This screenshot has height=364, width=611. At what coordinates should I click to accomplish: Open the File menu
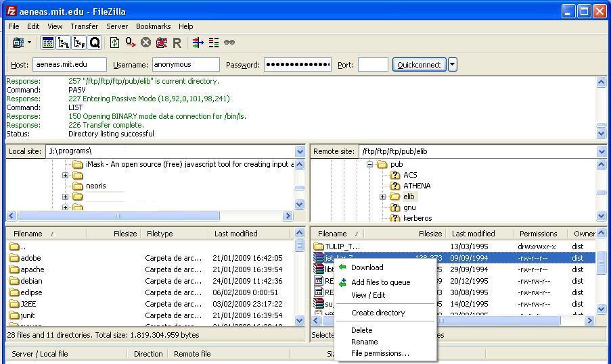[14, 26]
